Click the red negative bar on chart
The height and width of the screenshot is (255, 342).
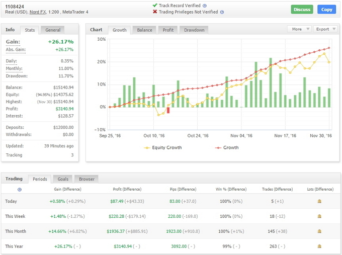coord(168,110)
